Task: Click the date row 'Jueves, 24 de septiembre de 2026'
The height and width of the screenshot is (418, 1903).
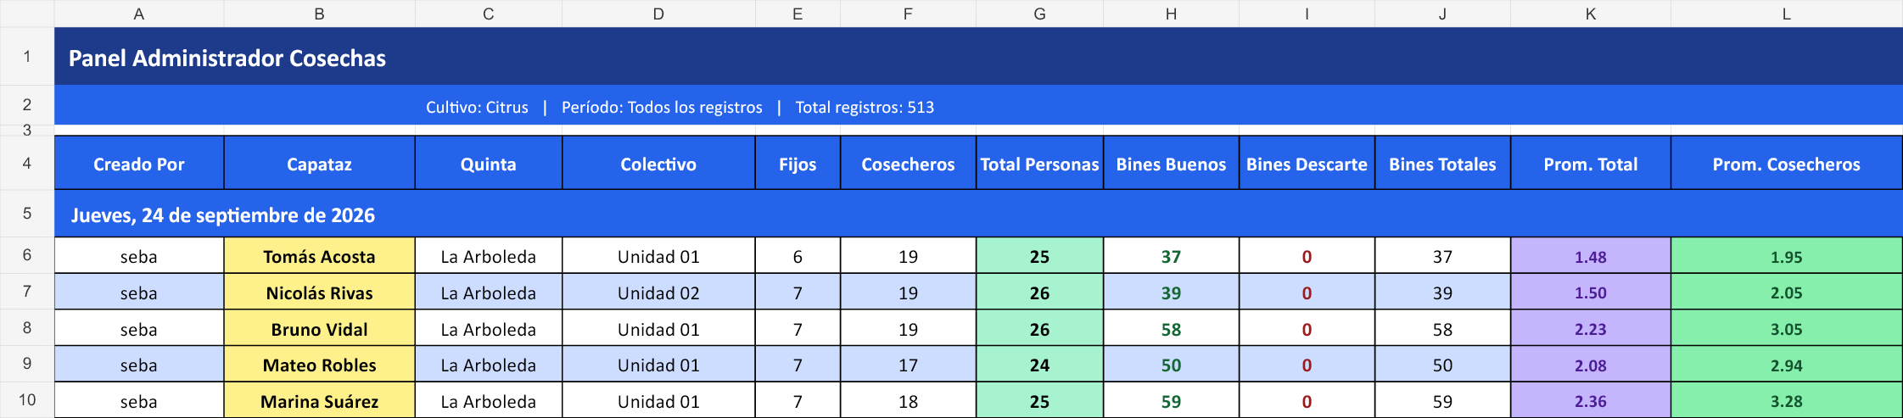Action: click(978, 214)
